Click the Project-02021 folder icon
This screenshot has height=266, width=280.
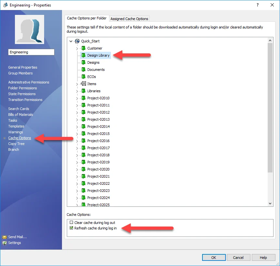(x=83, y=176)
